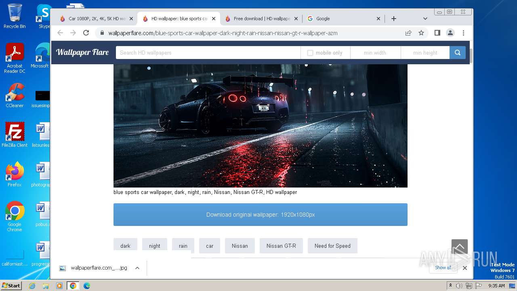Screen dimensions: 517x291
Task: Bookmark this page with the star icon
Action: 421,33
